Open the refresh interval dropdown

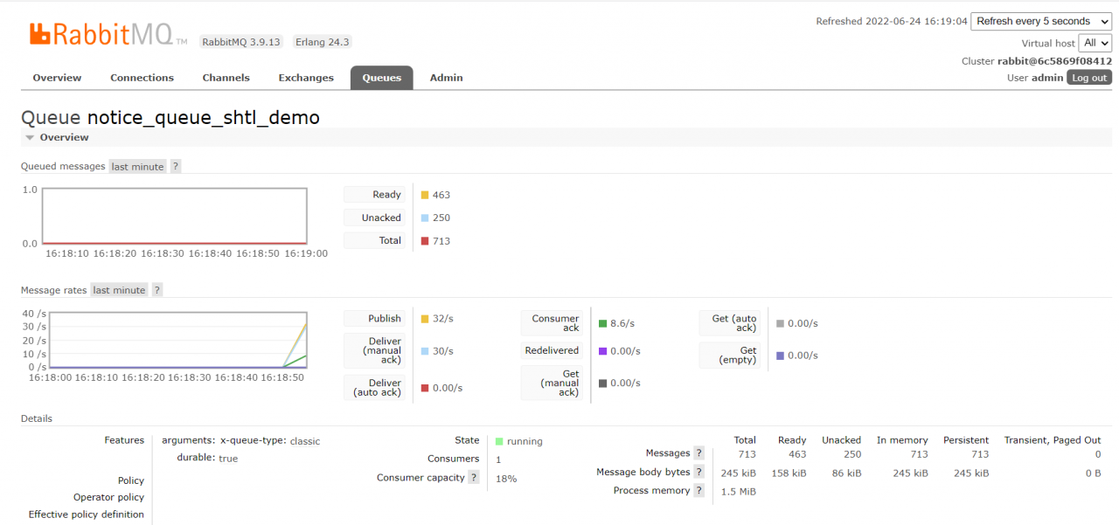pos(1040,21)
